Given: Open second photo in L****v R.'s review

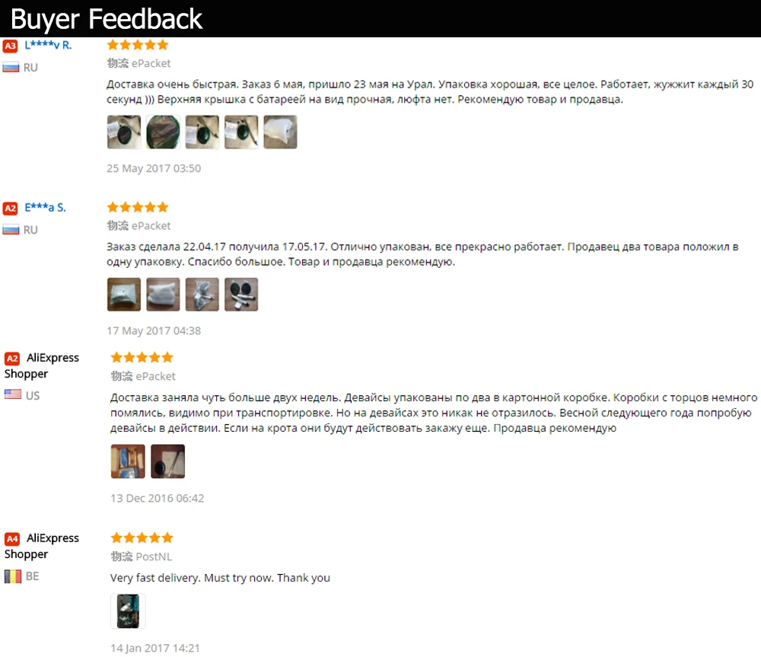Looking at the screenshot, I should [163, 132].
